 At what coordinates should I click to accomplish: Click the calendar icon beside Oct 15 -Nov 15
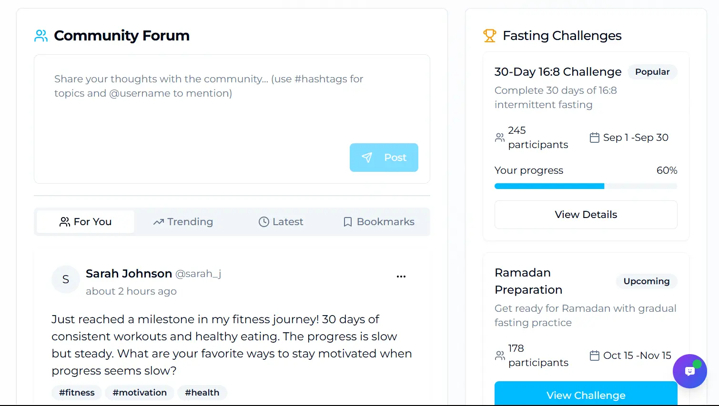(x=595, y=356)
